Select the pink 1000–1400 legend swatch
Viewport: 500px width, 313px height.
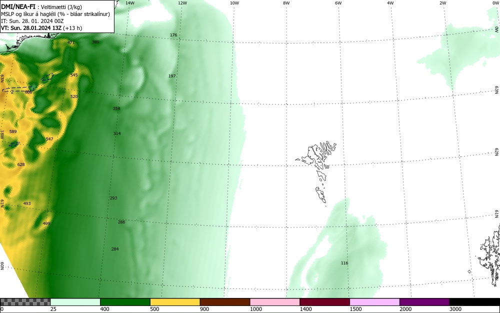tap(274, 302)
